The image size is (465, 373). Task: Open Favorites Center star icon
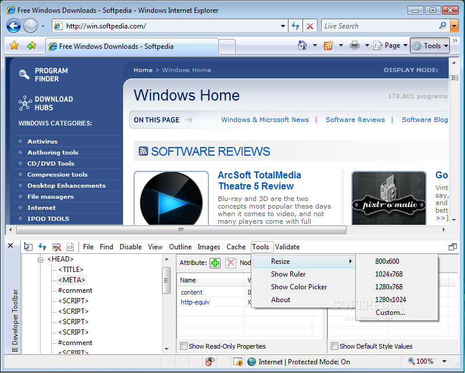15,46
